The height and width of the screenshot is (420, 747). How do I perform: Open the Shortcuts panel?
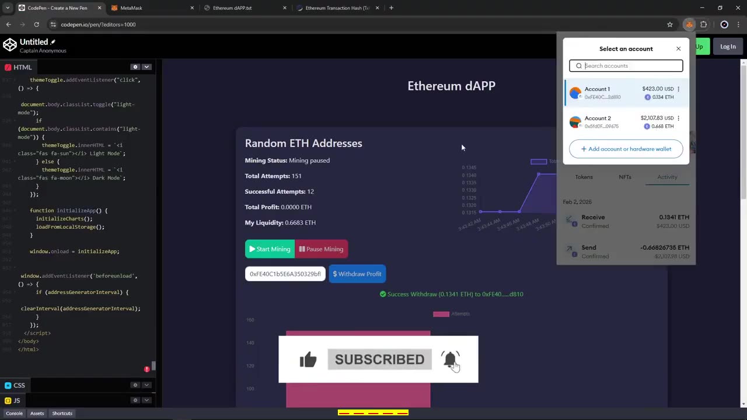[x=62, y=413]
